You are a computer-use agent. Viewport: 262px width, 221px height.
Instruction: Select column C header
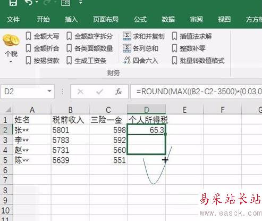click(x=108, y=110)
